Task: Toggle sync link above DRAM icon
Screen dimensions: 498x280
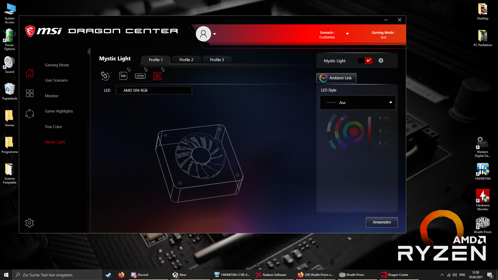Action: coord(146,69)
